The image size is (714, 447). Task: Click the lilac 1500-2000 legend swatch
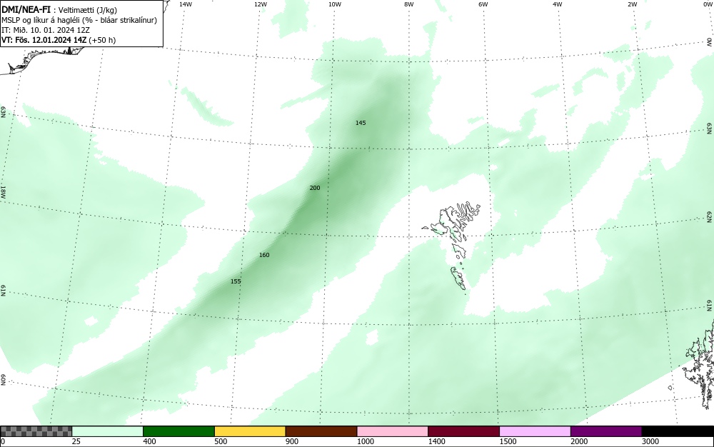pyautogui.click(x=535, y=431)
